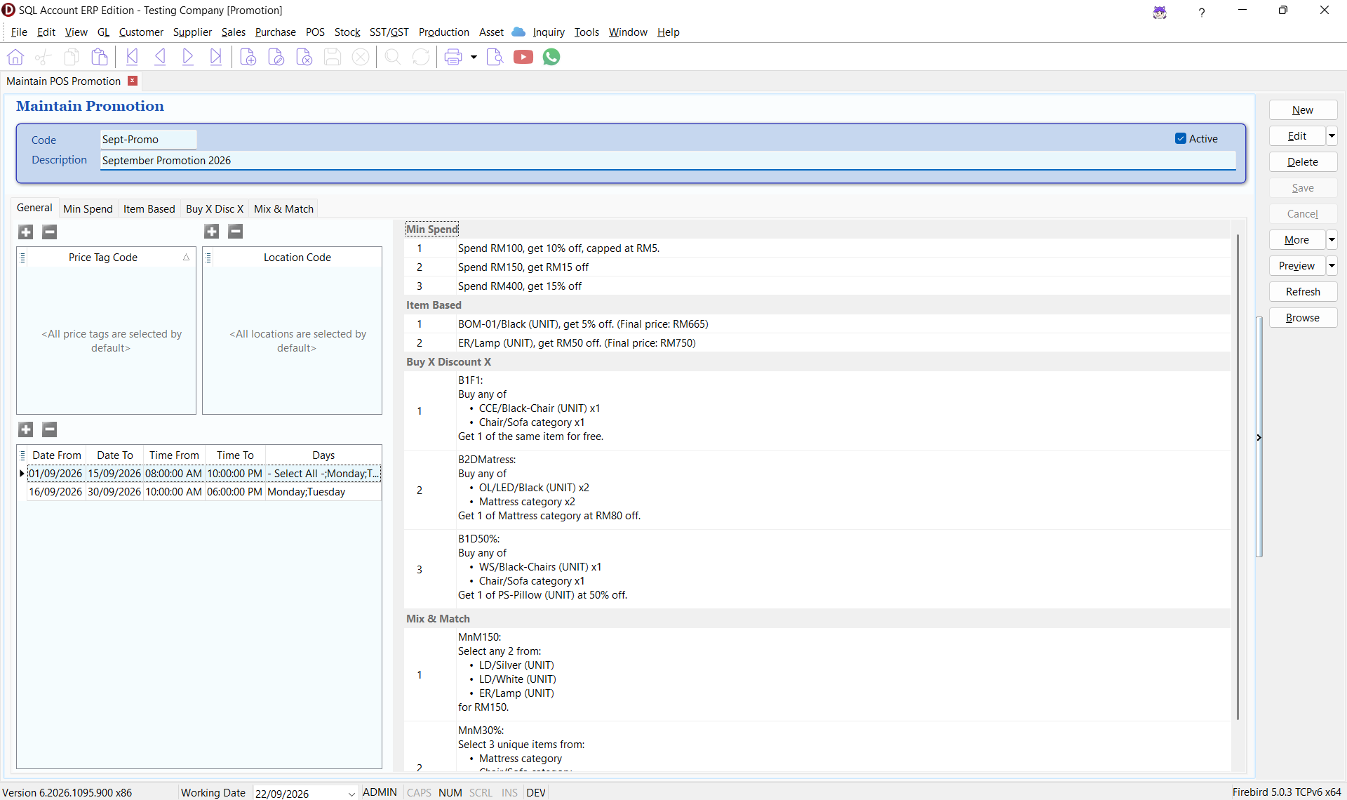Click the Browse button
Image resolution: width=1347 pixels, height=800 pixels.
pyautogui.click(x=1303, y=318)
